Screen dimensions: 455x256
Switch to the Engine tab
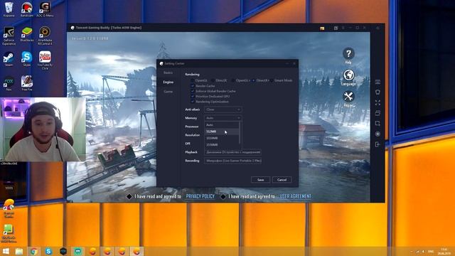pos(168,82)
